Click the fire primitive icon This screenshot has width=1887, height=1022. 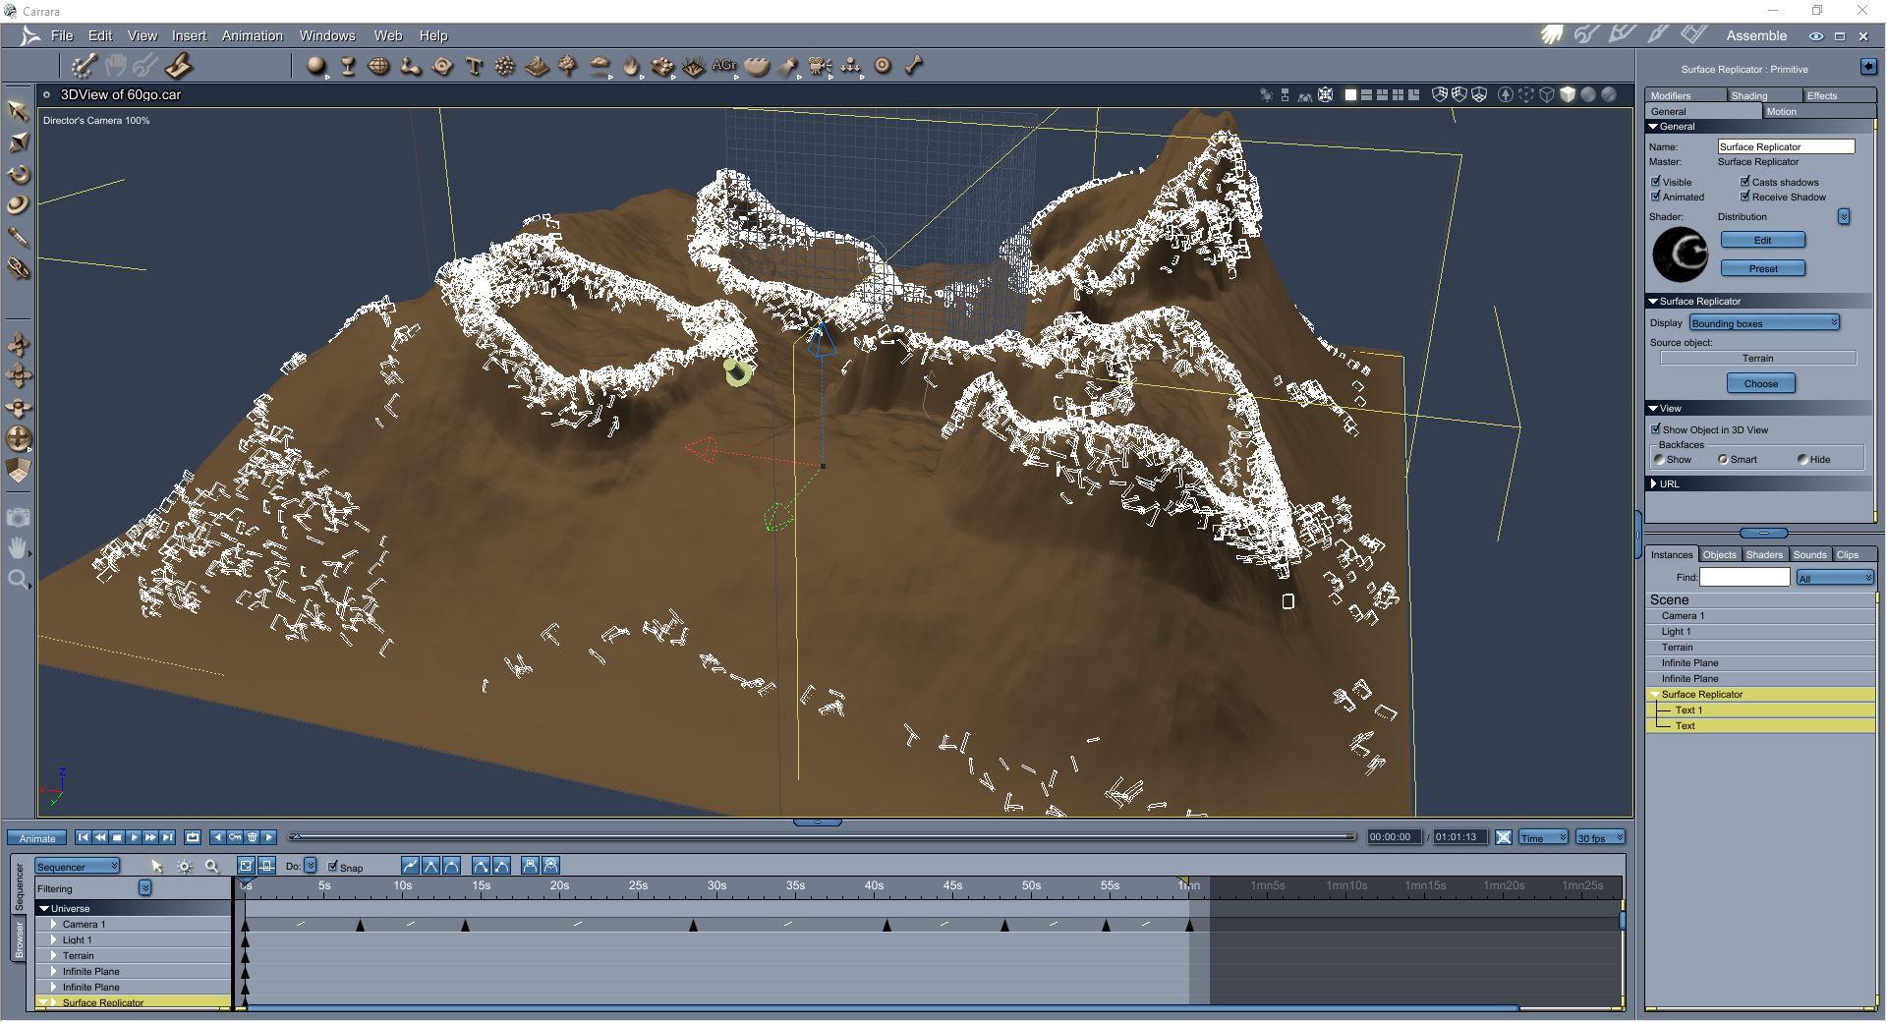tap(631, 66)
